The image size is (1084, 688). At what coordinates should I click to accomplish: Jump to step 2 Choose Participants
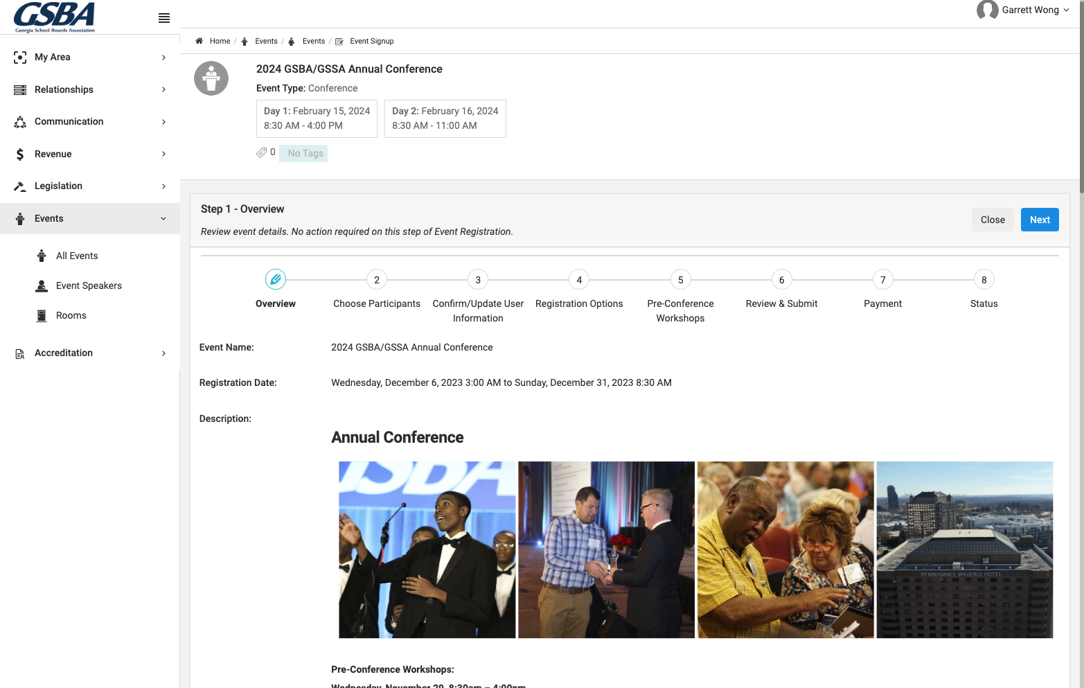[x=377, y=280]
